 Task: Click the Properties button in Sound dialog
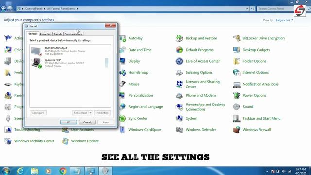click(x=103, y=113)
